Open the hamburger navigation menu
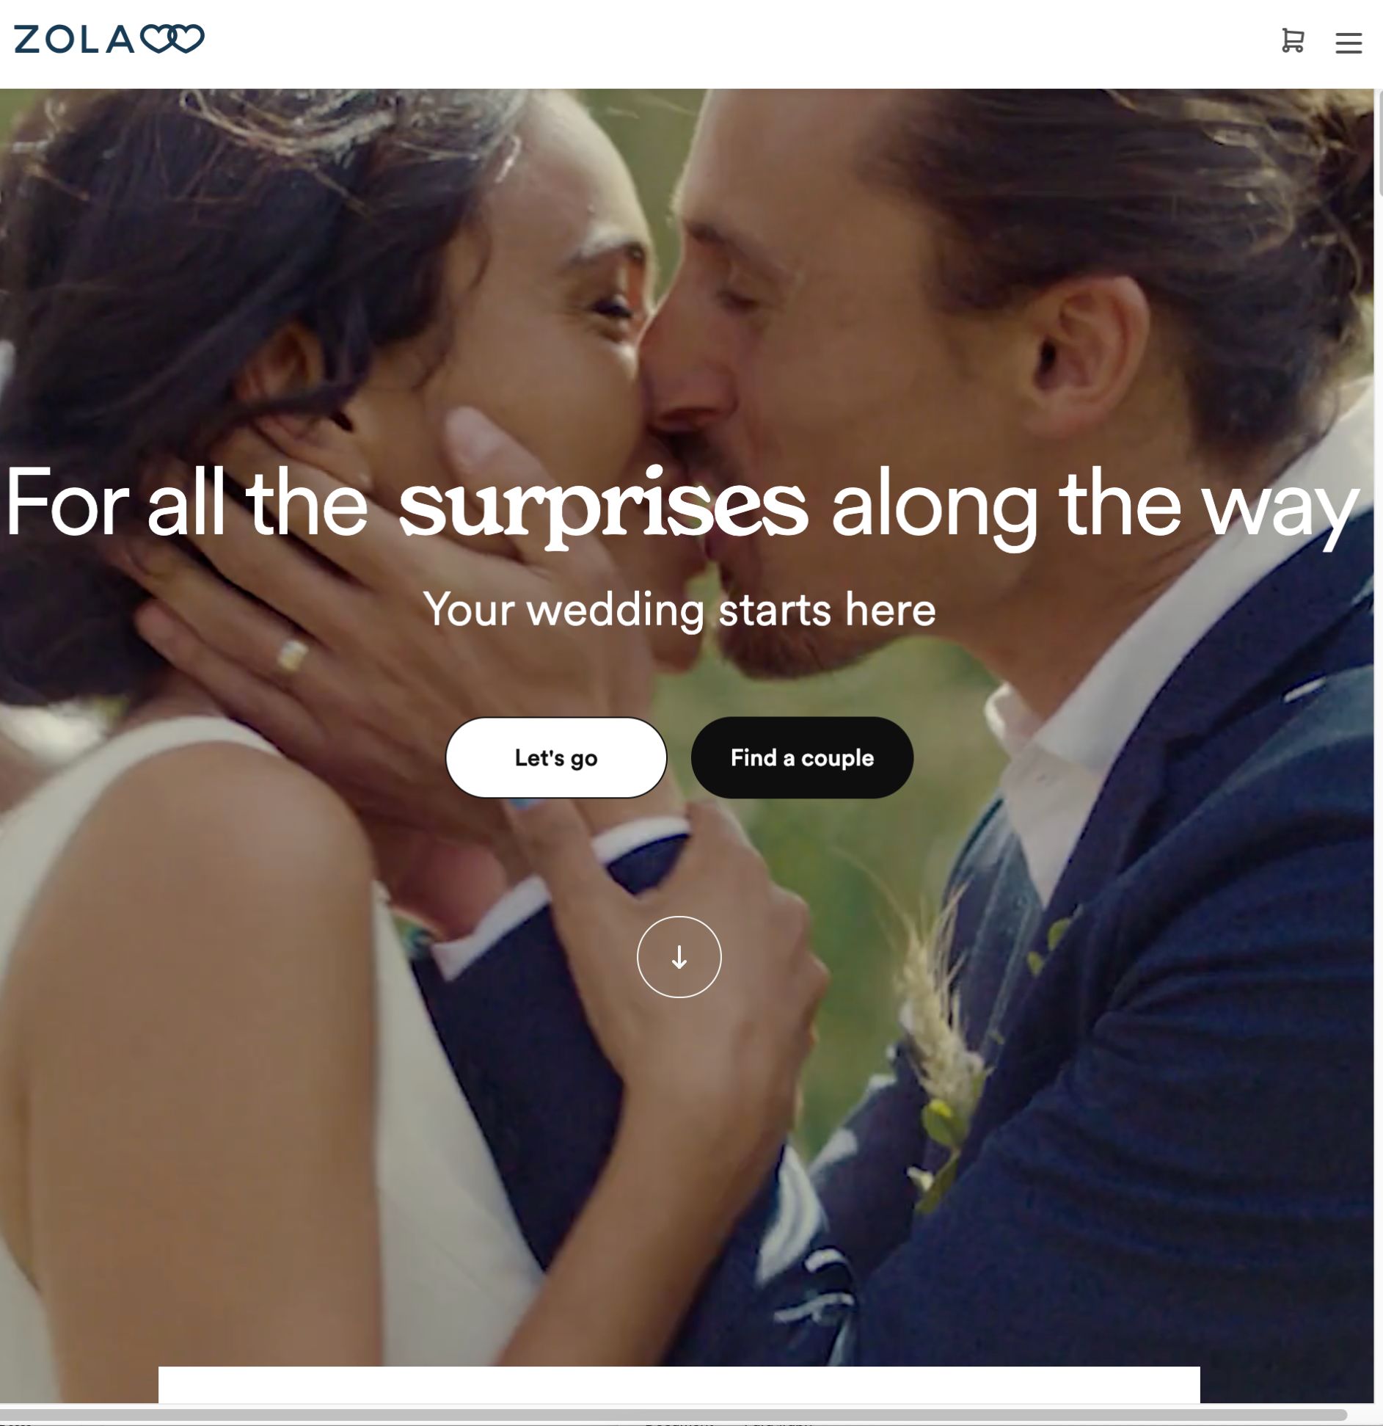The width and height of the screenshot is (1383, 1426). pyautogui.click(x=1349, y=43)
